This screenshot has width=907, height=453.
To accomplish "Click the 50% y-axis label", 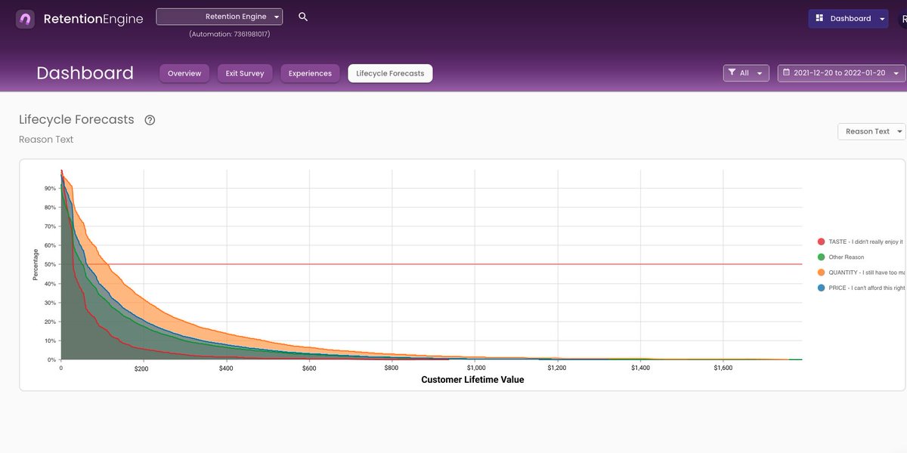I will point(50,265).
